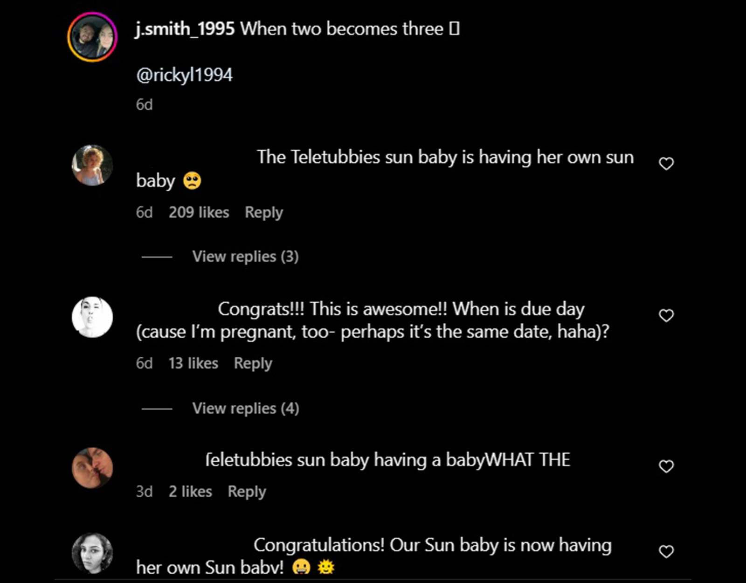Screen dimensions: 746x583
Task: View the 13 likes list
Action: (193, 363)
